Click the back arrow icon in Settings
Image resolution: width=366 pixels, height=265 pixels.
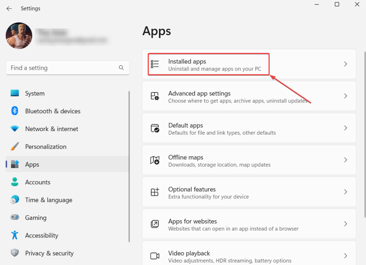9,9
